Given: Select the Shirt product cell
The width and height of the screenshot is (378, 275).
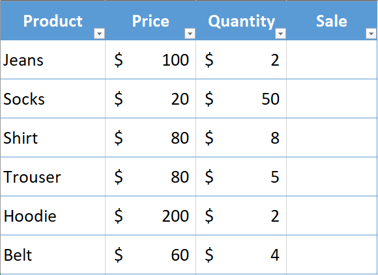Looking at the screenshot, I should pos(53,138).
